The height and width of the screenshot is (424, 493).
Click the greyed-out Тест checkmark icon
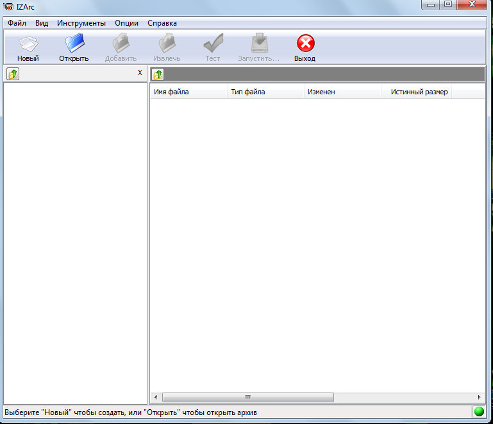(x=213, y=43)
